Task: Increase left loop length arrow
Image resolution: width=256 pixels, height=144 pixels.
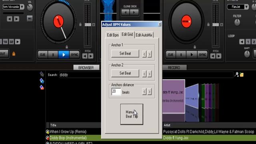Action: (x=18, y=42)
